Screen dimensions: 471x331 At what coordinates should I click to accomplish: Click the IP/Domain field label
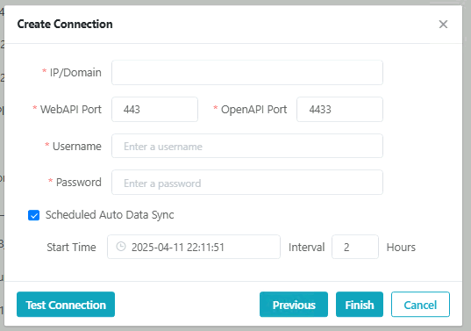tap(75, 73)
